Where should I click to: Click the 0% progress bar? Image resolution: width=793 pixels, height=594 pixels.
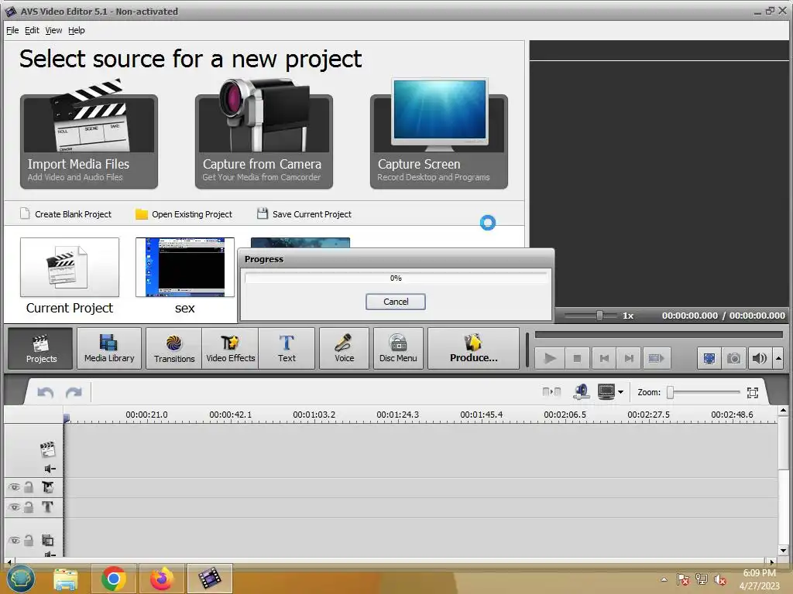pyautogui.click(x=396, y=278)
